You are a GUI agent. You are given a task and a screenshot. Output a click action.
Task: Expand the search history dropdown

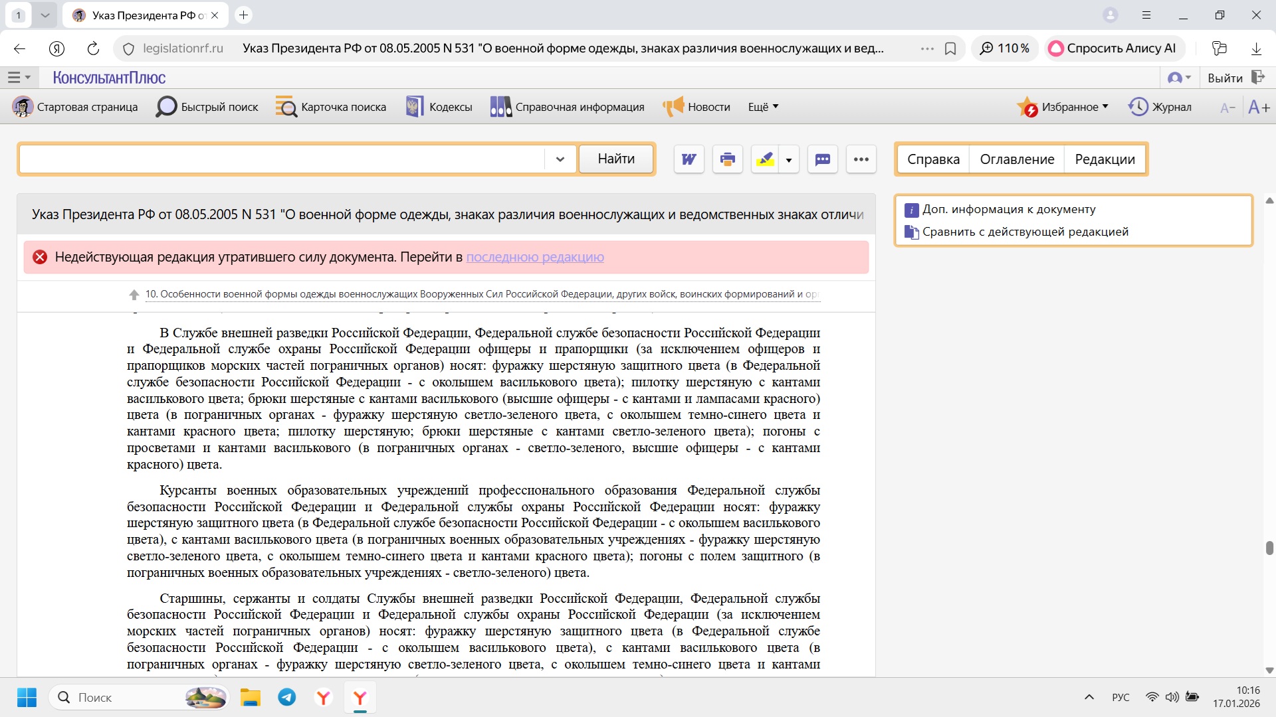pos(560,159)
